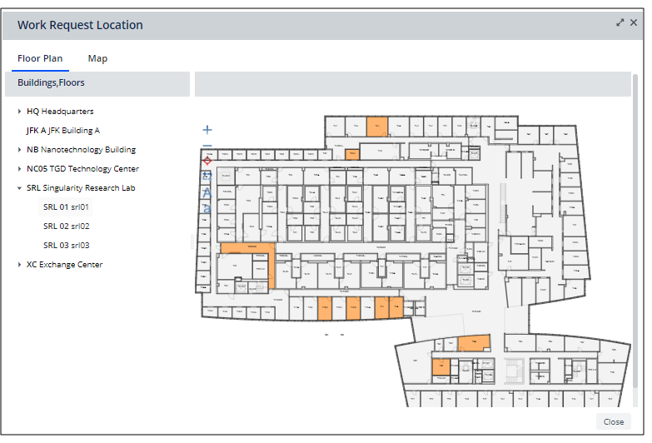Zoom out with the minus icon

coord(207,146)
